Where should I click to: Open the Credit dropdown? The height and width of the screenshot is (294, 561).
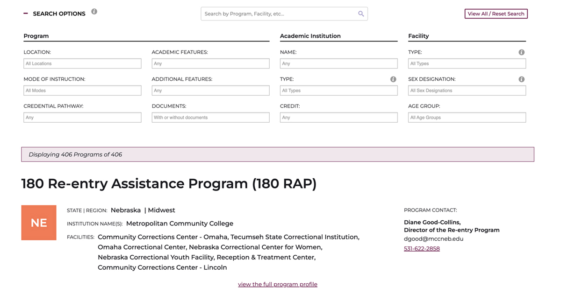tap(338, 118)
